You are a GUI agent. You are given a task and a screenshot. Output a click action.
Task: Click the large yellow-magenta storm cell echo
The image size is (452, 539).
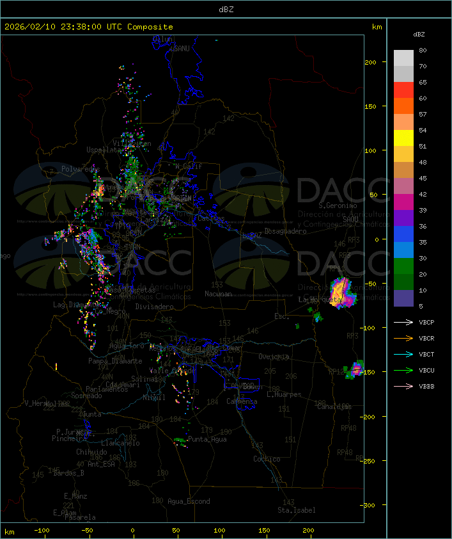click(341, 293)
